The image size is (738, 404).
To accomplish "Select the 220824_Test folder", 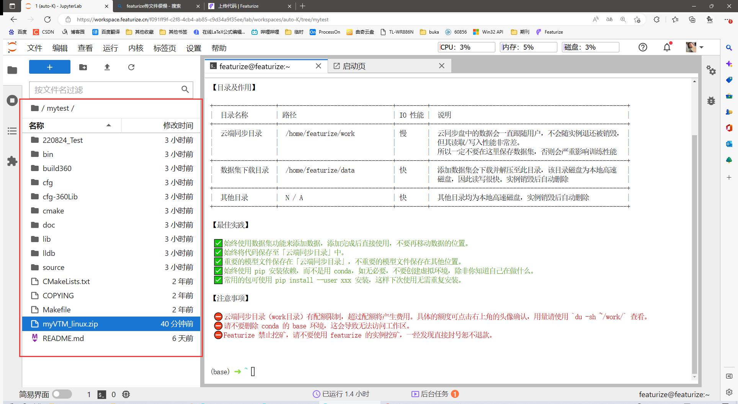I will [111, 140].
